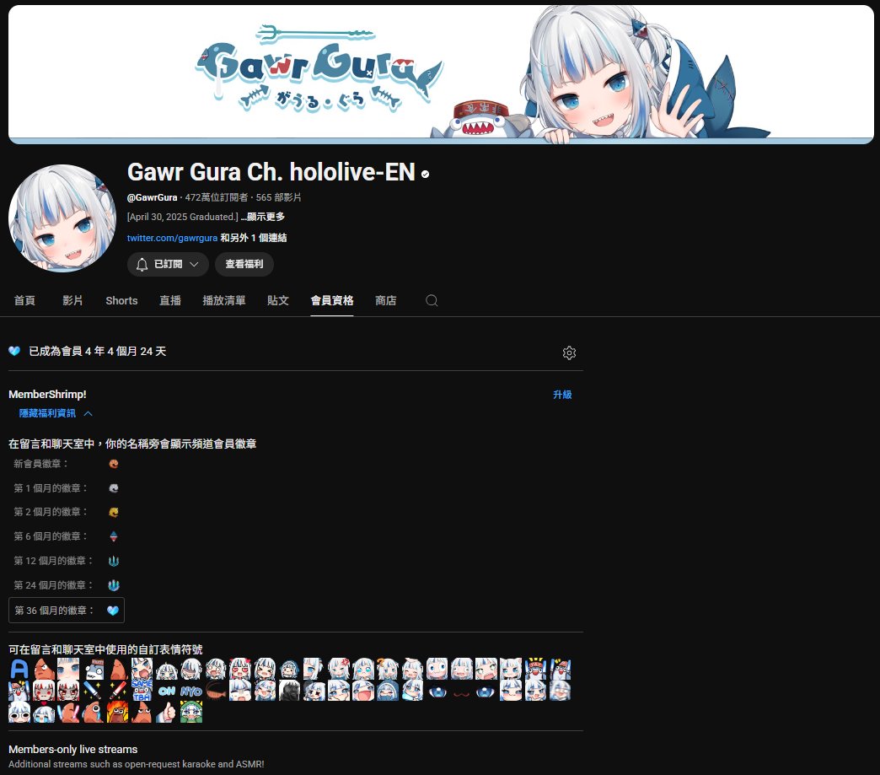Click the blue heart 36-month badge
Screen dimensions: 880x775
pyautogui.click(x=113, y=611)
